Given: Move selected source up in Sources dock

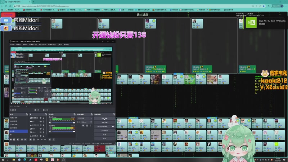Looking at the screenshot, I should (42, 140).
